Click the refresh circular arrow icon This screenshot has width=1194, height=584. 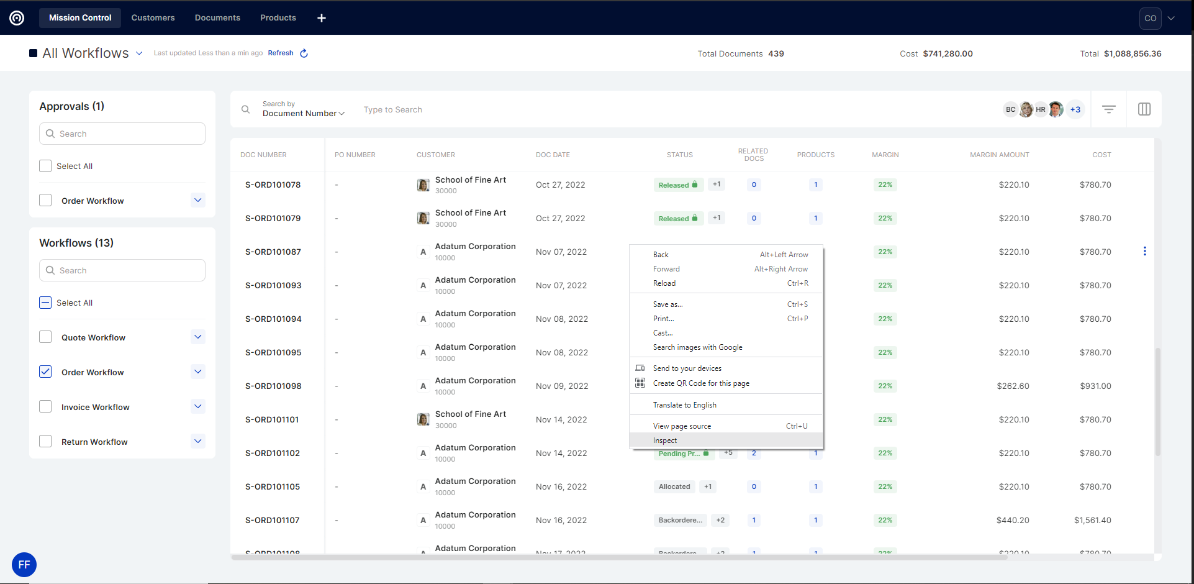(304, 53)
